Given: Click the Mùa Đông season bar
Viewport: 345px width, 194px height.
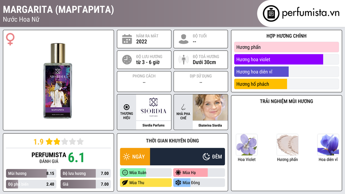Looking at the screenshot, I should (199, 183).
